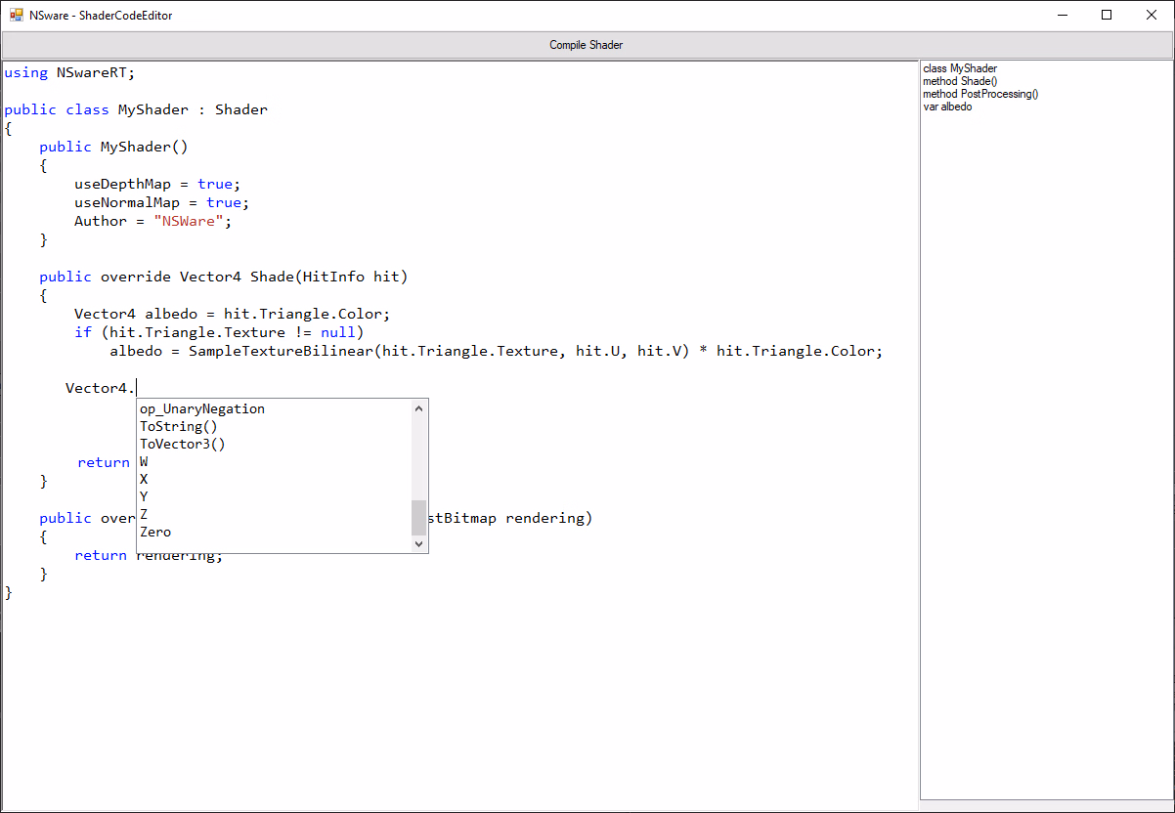Select var albedo in the outline panel
1175x813 pixels.
[x=947, y=107]
